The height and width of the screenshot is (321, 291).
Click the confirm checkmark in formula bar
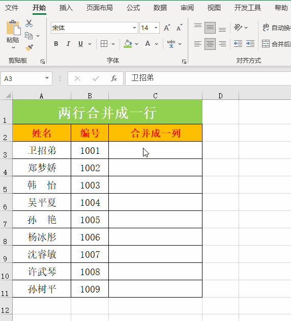(x=96, y=78)
